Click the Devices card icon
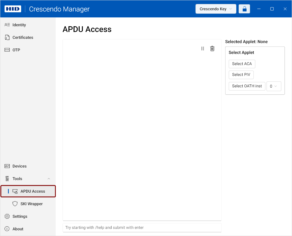Viewport: 292px width, 236px height. [7, 166]
